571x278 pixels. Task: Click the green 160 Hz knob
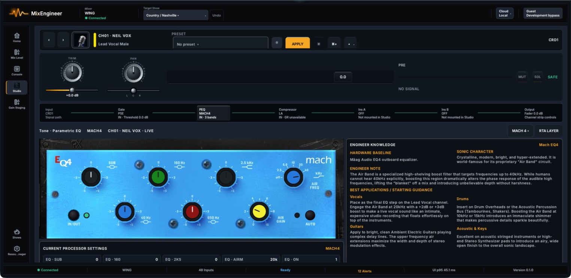158,177
